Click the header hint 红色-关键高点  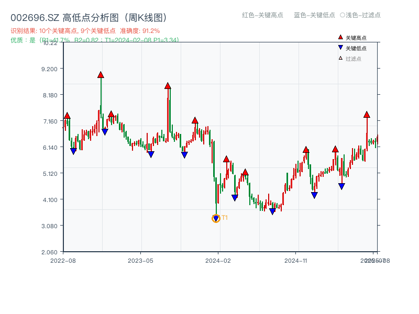[x=262, y=15]
